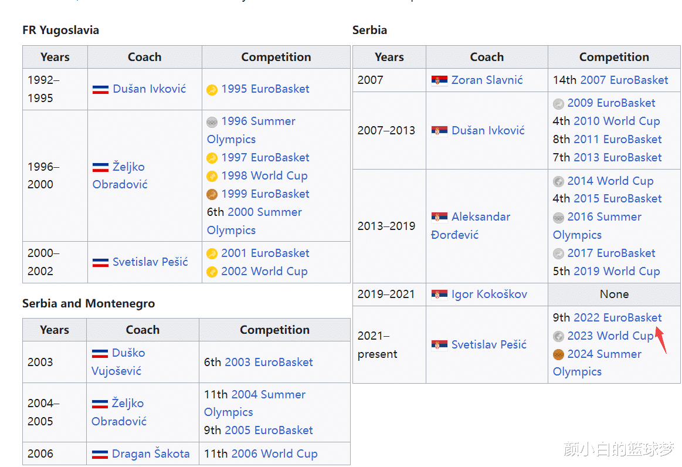The width and height of the screenshot is (682, 467).
Task: Click Serbian flag icon beside Igor Kokoškov
Action: 439,295
